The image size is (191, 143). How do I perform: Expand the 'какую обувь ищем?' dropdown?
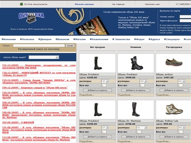[44, 57]
